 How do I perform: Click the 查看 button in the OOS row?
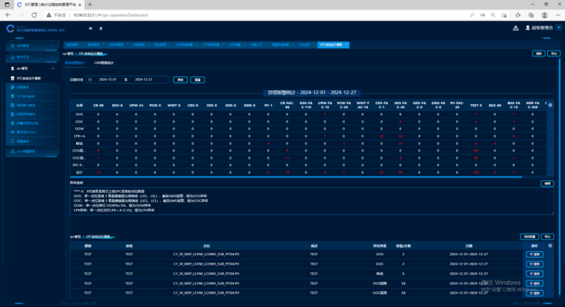point(535,254)
